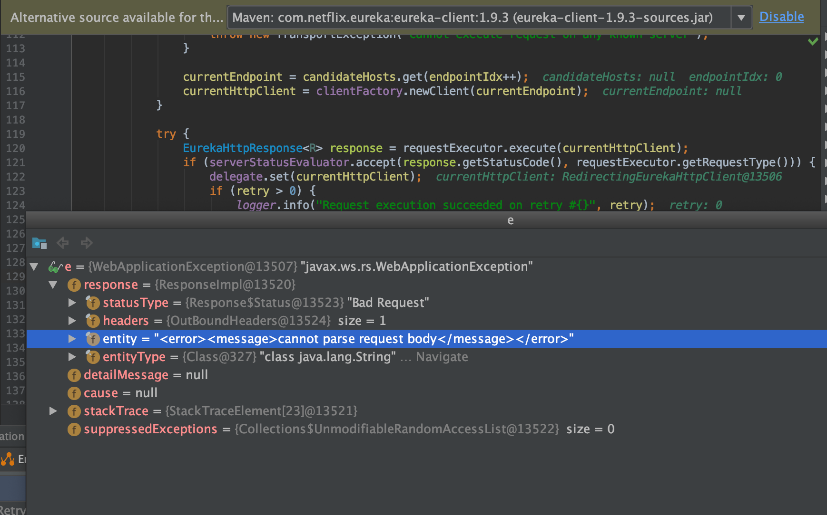The height and width of the screenshot is (515, 827).
Task: Expand the headers OutBoundHeaders node
Action: pos(72,321)
